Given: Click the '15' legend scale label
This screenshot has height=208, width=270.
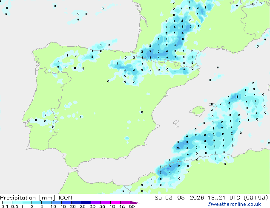Looking at the screenshot, I should (63, 206).
